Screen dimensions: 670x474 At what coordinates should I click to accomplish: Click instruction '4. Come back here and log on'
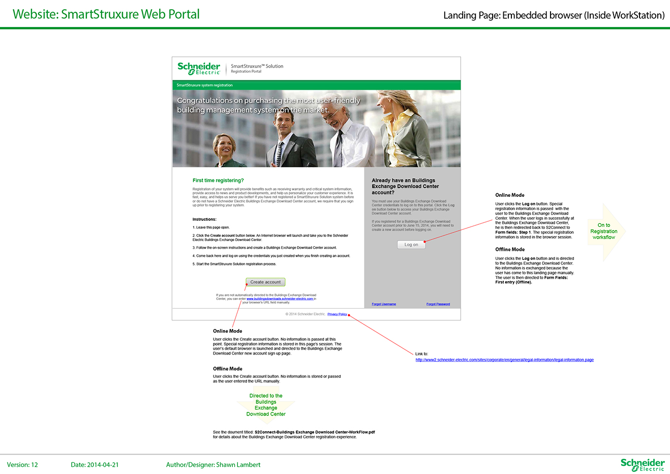[x=271, y=256]
